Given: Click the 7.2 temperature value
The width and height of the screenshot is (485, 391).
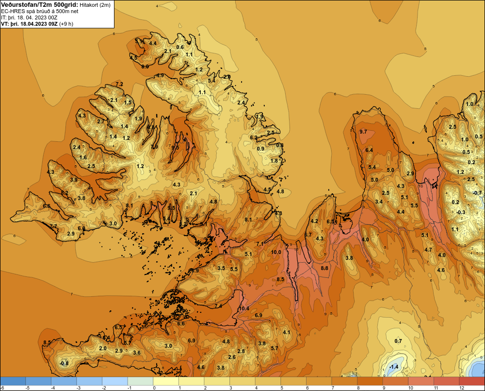Looking at the screenshot, I should [x=119, y=85].
